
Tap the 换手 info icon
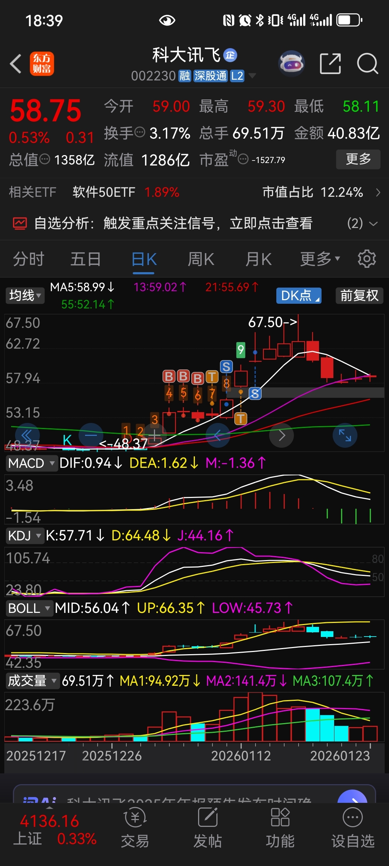click(140, 132)
